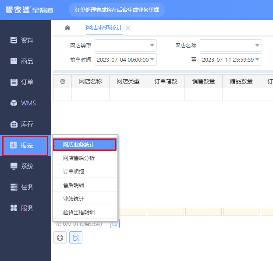Click the 商品 shopping bag icon

[14, 61]
